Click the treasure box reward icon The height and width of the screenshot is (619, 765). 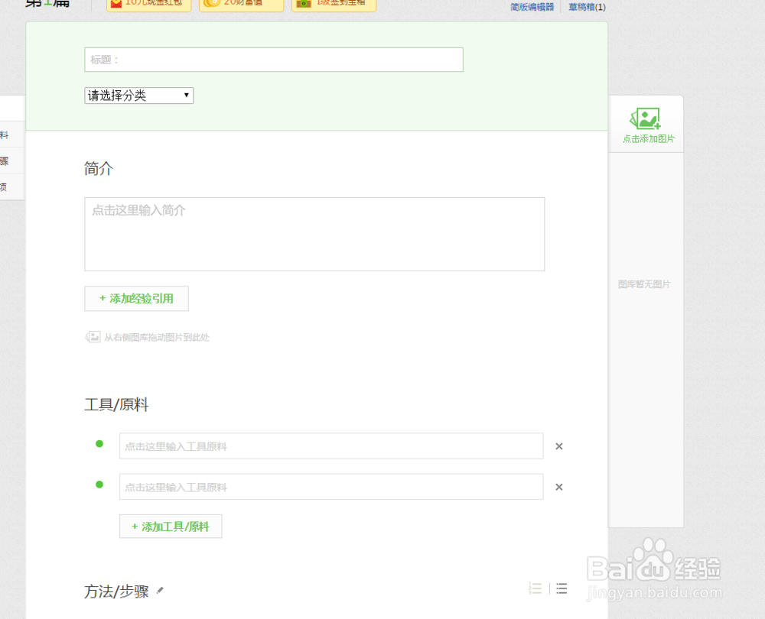coord(302,3)
